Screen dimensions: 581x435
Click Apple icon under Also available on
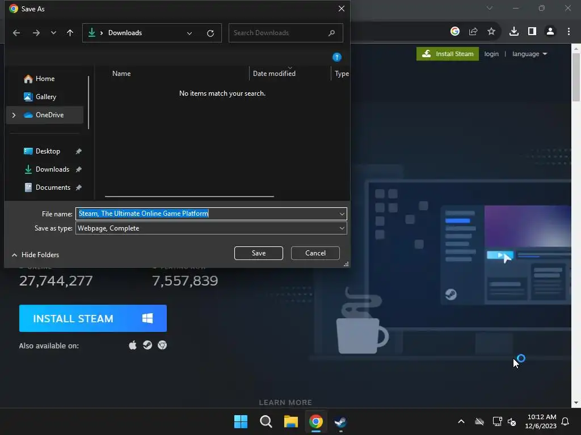point(133,346)
